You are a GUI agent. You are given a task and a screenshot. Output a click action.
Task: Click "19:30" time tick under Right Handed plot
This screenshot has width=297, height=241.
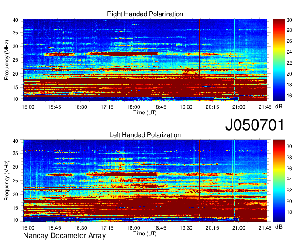point(186,107)
